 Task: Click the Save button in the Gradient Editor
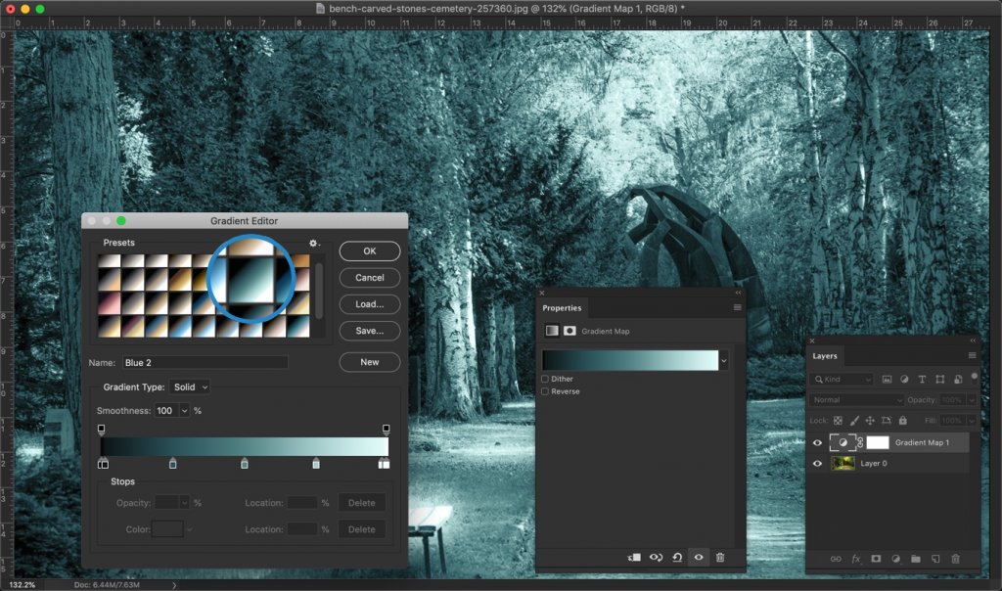[369, 331]
